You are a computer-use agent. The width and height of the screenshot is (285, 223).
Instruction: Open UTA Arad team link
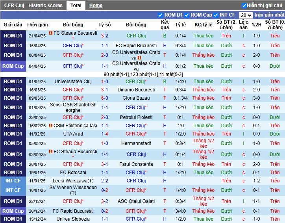click(x=73, y=134)
